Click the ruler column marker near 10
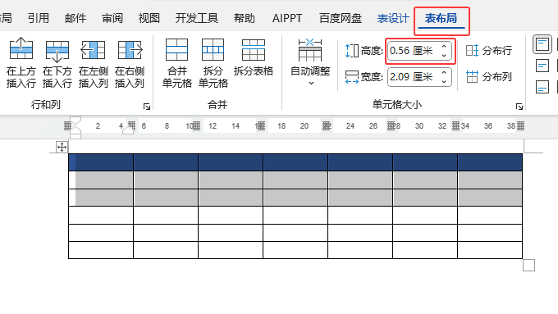The width and height of the screenshot is (558, 314). click(196, 126)
